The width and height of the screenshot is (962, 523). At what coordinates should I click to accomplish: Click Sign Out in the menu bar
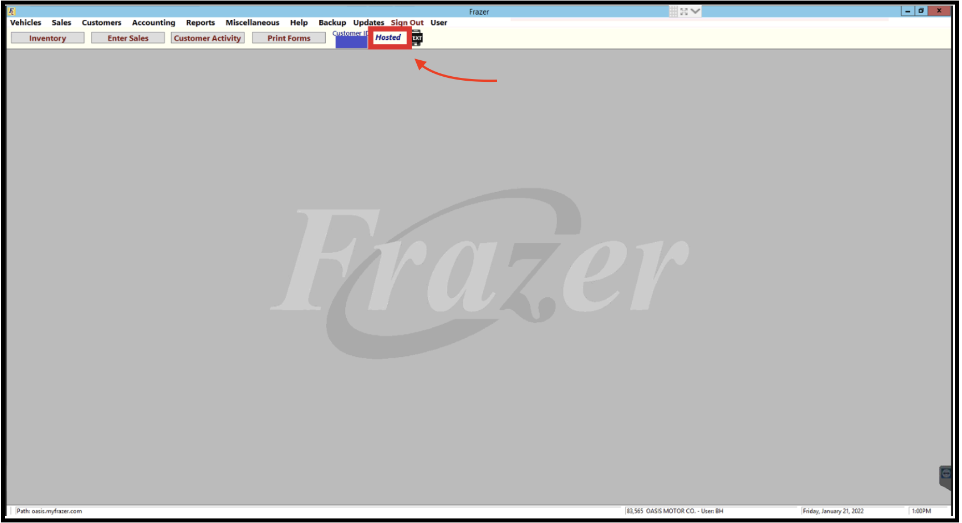point(407,23)
